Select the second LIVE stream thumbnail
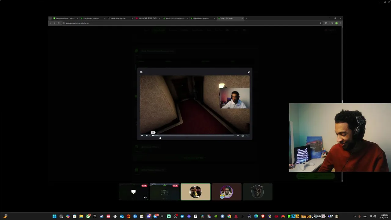 pos(164,192)
